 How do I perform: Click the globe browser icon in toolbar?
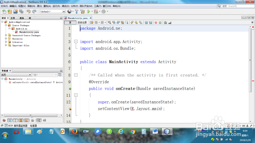pos(69,11)
